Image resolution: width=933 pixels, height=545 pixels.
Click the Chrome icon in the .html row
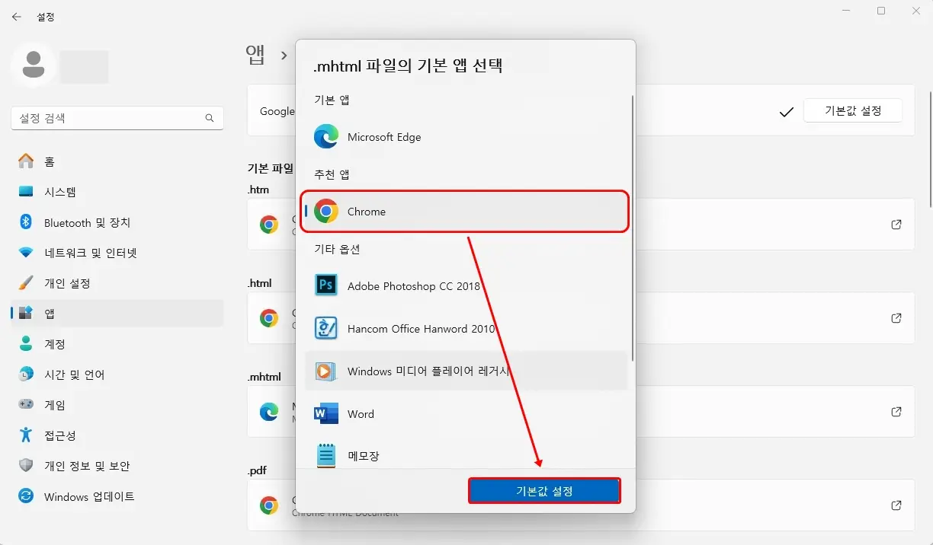[x=269, y=318]
